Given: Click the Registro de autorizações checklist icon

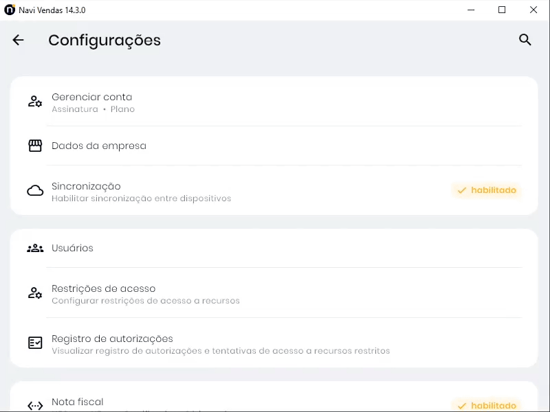Looking at the screenshot, I should (x=35, y=343).
